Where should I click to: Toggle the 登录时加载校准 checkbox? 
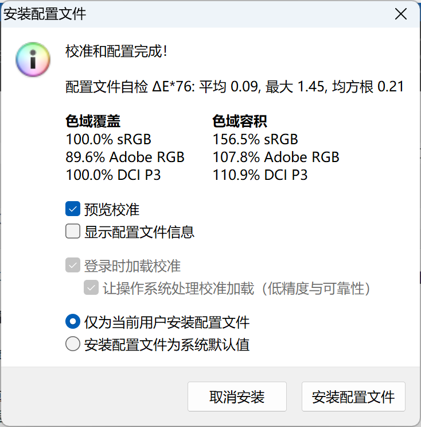73,266
